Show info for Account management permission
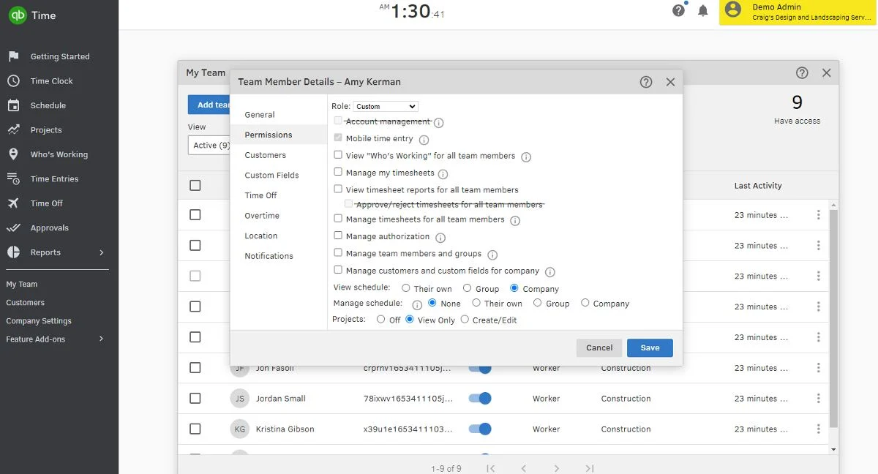This screenshot has width=878, height=474. 439,123
